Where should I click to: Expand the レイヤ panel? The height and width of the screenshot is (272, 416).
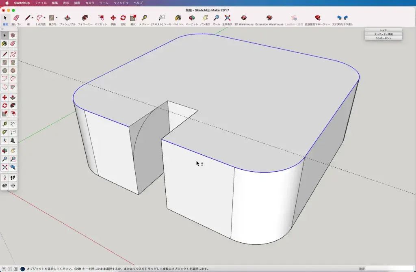click(x=383, y=30)
